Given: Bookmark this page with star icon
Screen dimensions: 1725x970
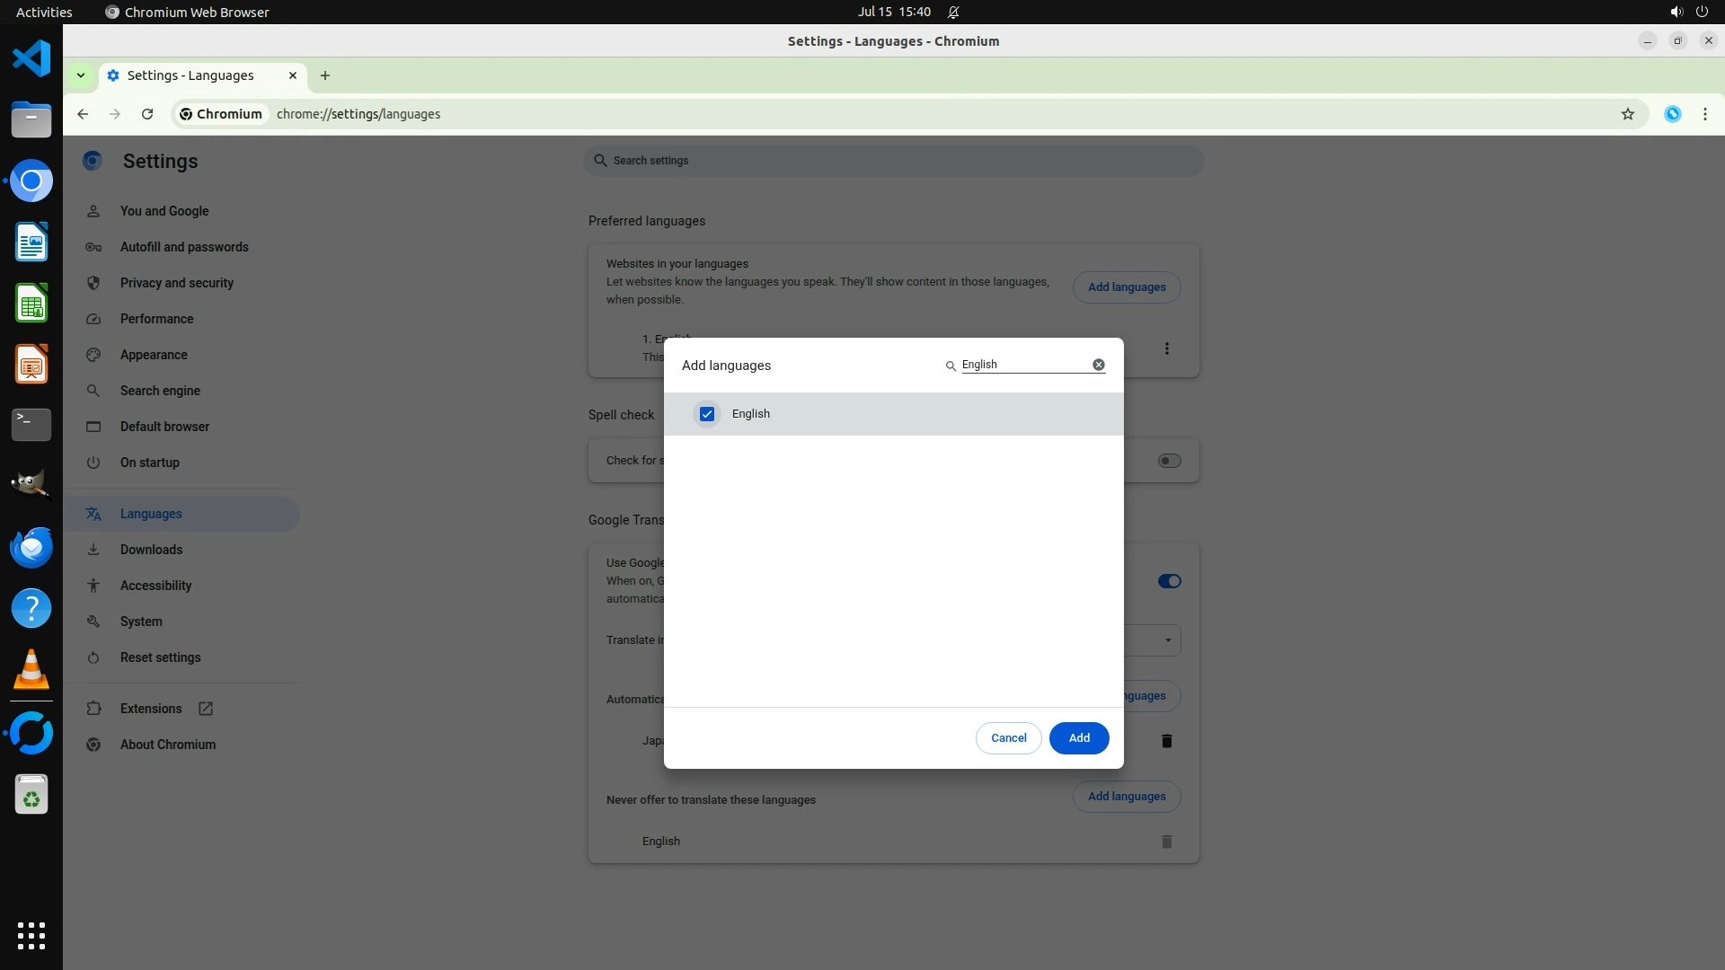Looking at the screenshot, I should coord(1627,114).
